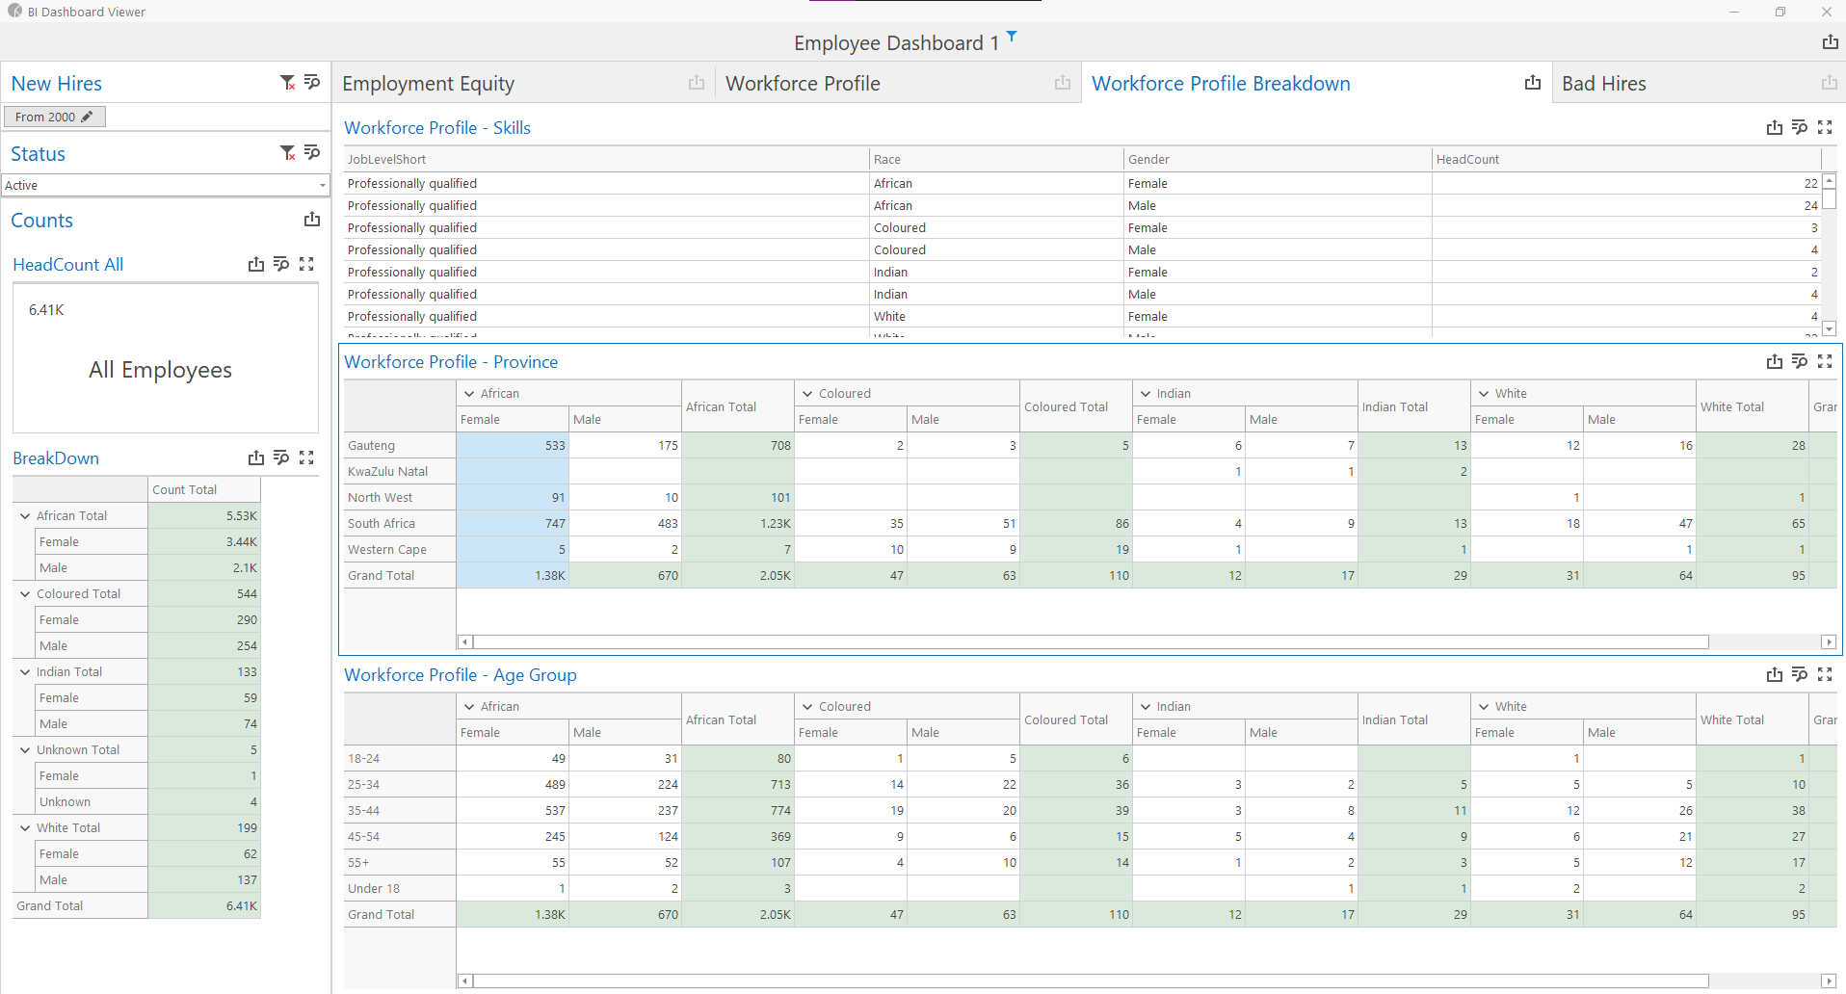Maximize Workforce Profile - Age Group pivot

click(1825, 674)
